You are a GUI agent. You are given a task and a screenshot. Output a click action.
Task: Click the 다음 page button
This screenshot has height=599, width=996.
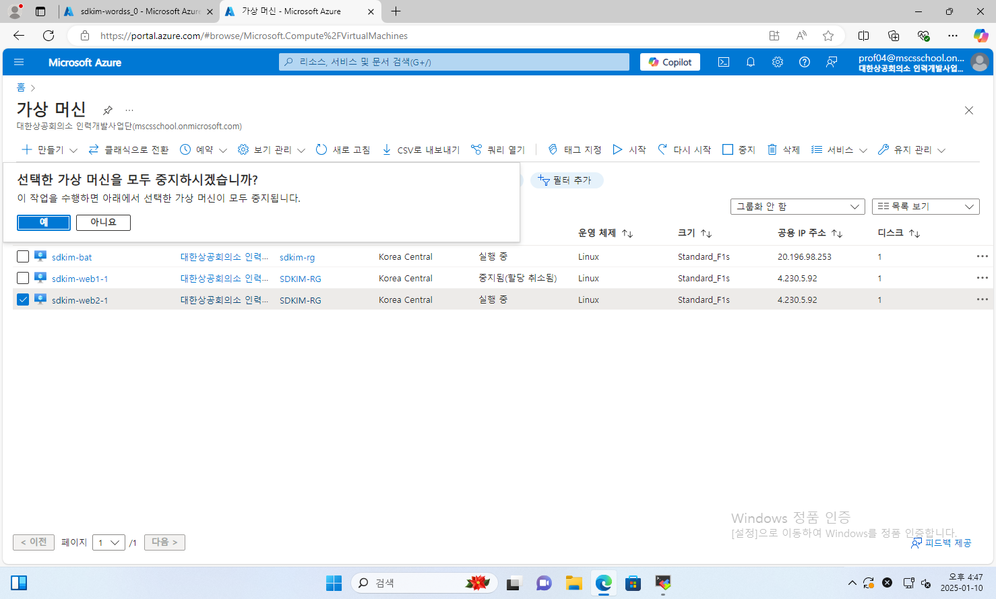click(164, 542)
